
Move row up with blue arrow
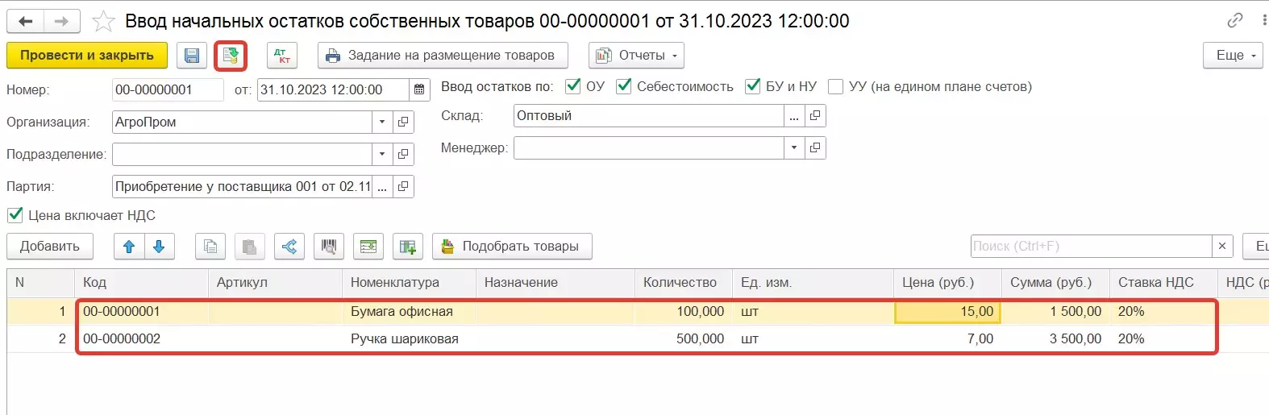coord(129,247)
